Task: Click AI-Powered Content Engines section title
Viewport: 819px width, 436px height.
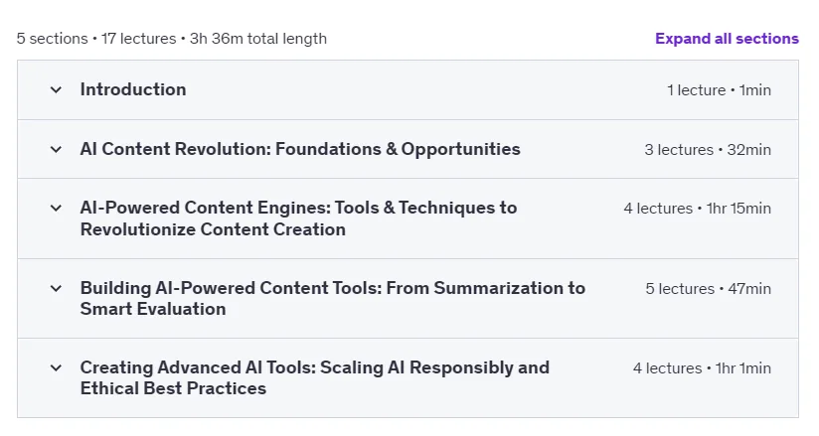Action: tap(298, 218)
